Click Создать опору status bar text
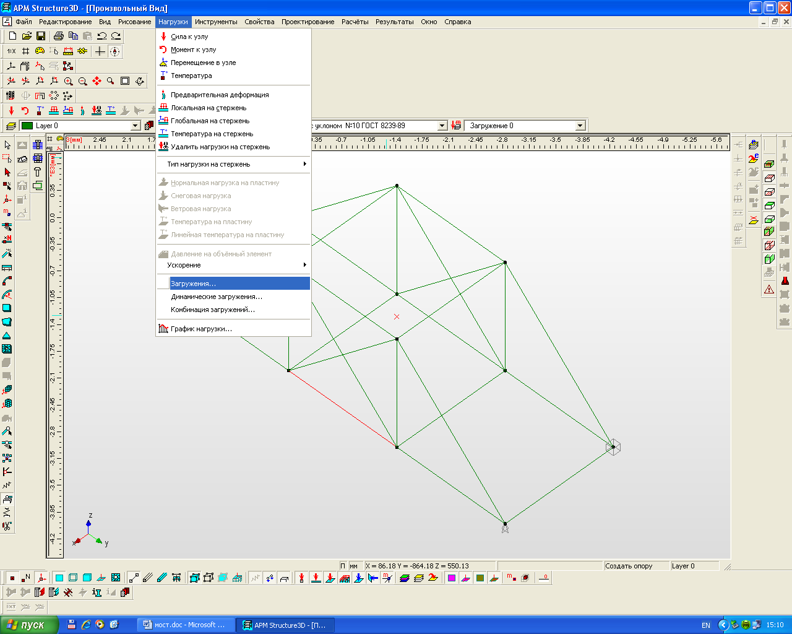The height and width of the screenshot is (634, 792). coord(629,566)
